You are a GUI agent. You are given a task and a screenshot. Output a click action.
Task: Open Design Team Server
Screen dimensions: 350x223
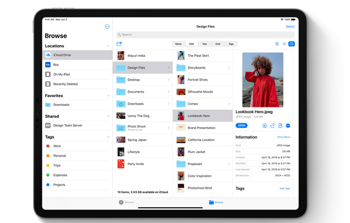pyautogui.click(x=77, y=125)
